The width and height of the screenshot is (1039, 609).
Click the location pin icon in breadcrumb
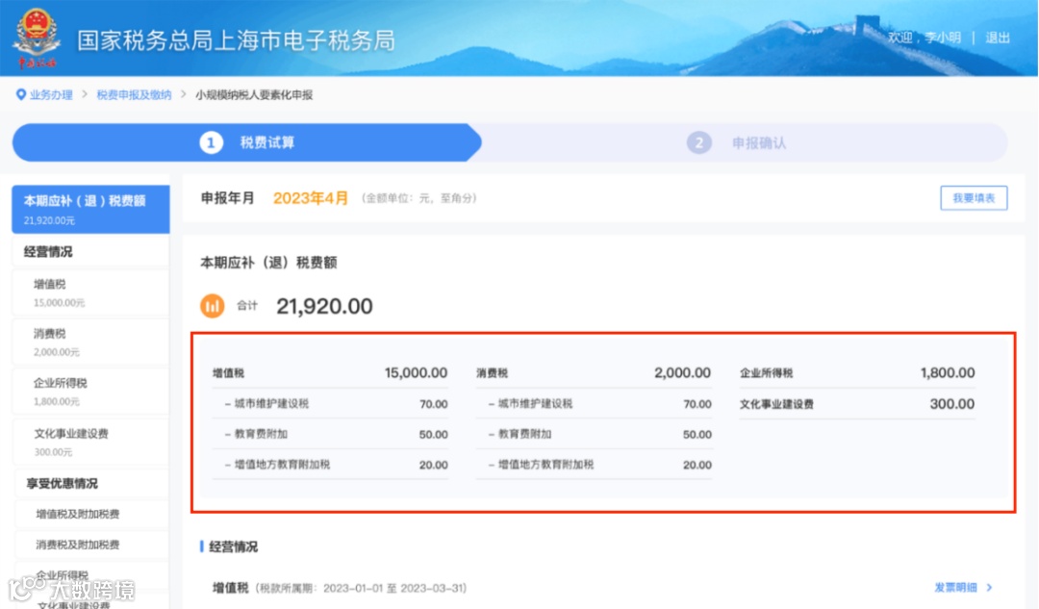tap(20, 94)
